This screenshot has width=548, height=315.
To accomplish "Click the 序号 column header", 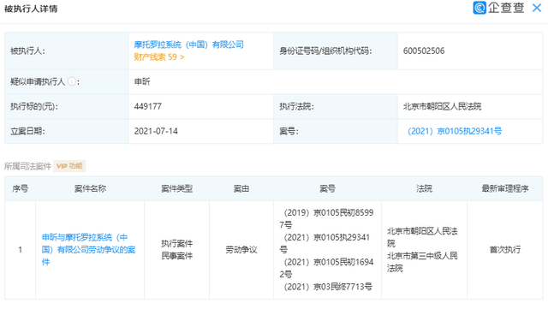I will (20, 188).
